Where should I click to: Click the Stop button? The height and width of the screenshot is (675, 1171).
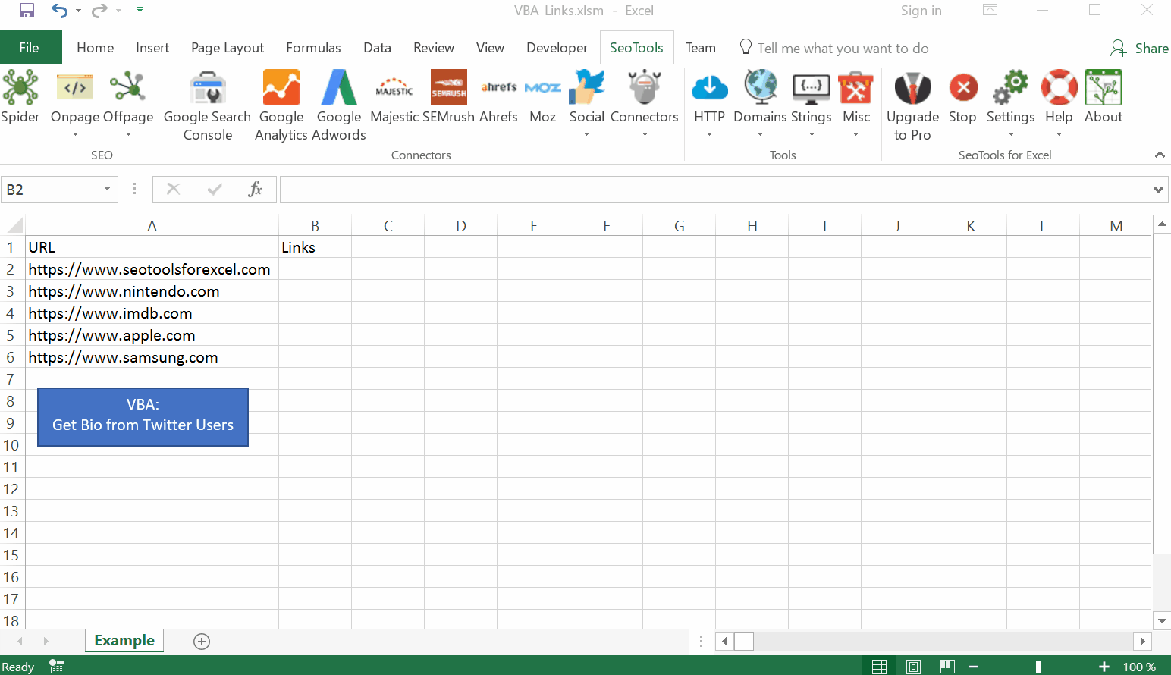[962, 97]
